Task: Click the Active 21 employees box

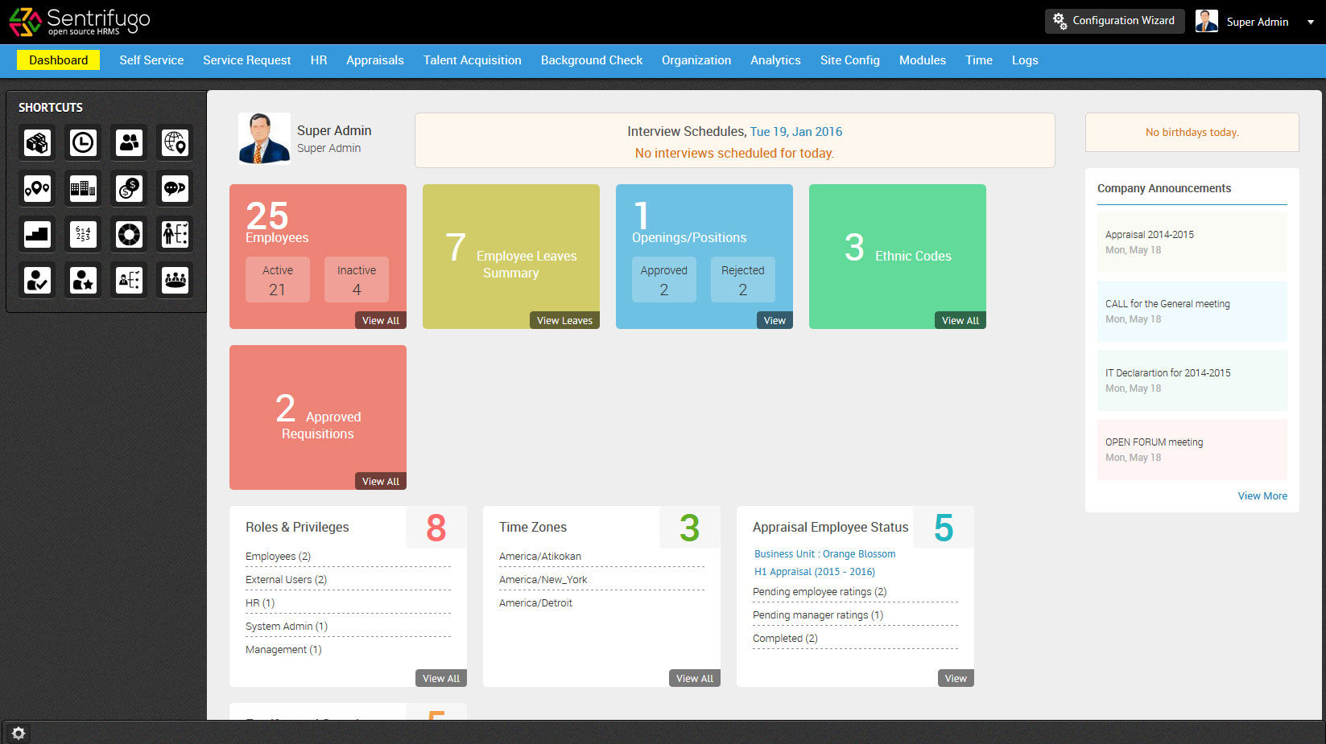Action: [278, 280]
